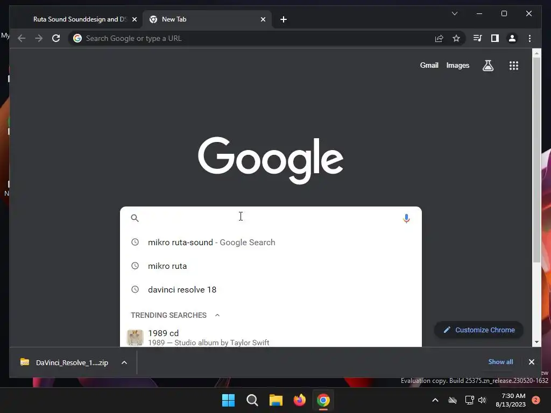Viewport: 551px width, 413px height.
Task: Open the clock showing 7:30 AM
Action: tap(511, 400)
